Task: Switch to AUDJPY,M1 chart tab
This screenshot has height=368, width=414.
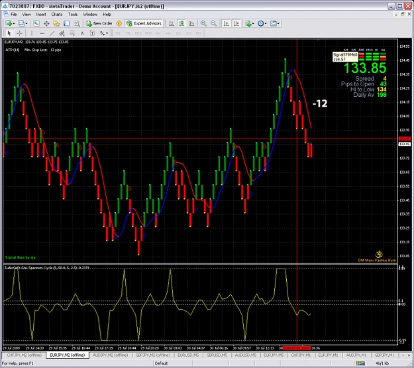Action: click(356, 355)
